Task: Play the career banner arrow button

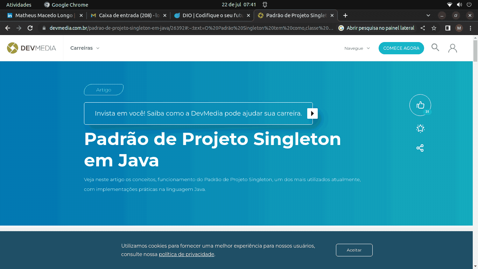Action: click(x=312, y=113)
